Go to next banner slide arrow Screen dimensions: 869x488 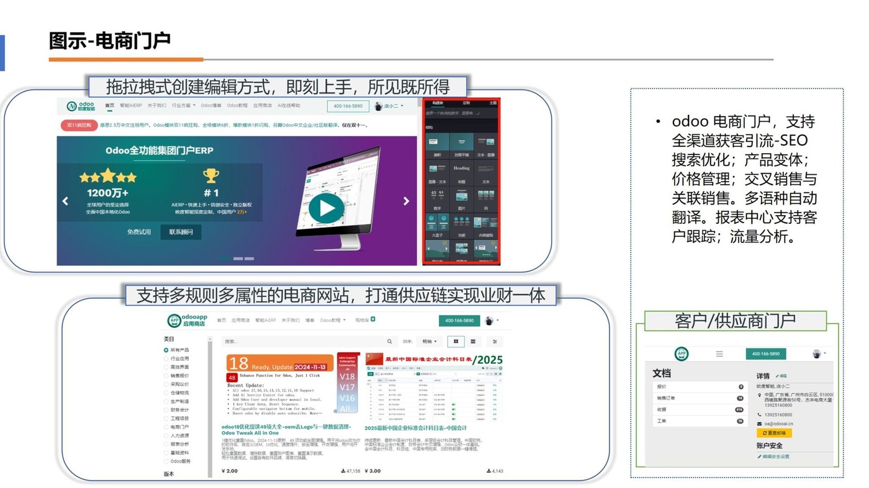tap(406, 201)
